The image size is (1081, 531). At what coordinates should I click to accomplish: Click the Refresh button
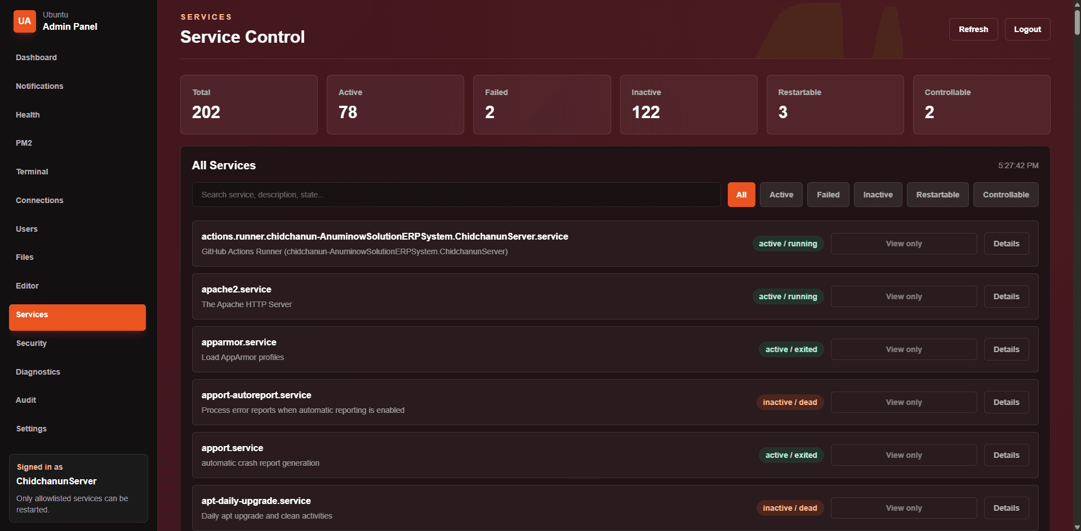[x=973, y=29]
